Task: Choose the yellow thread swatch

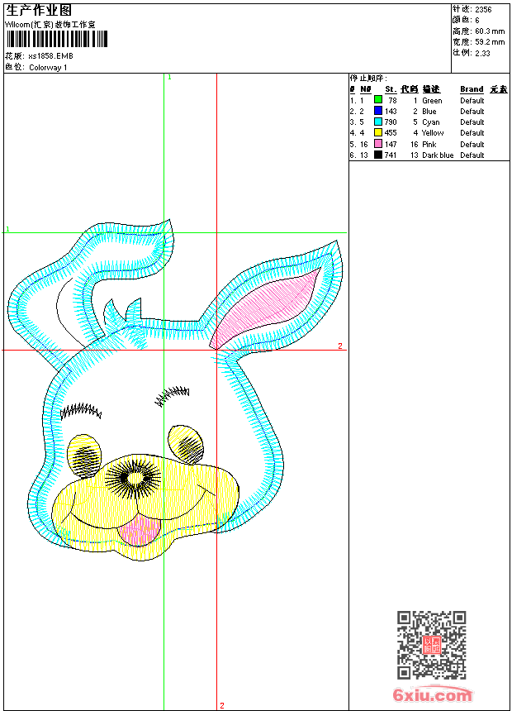Action: coord(377,132)
